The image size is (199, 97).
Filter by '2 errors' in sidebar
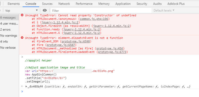pyautogui.click(x=9, y=30)
